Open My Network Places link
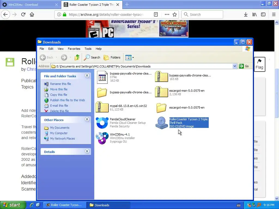 click(x=62, y=139)
